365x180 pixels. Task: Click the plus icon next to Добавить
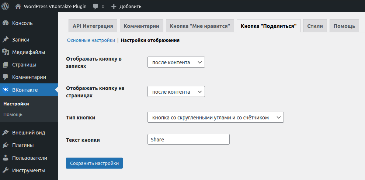click(114, 7)
